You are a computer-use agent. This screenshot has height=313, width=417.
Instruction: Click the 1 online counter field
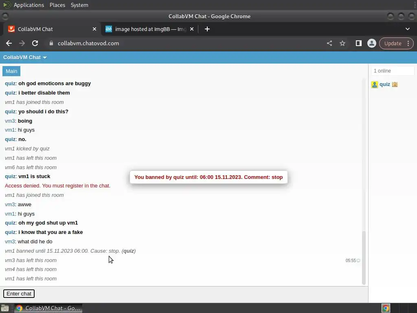pos(393,71)
